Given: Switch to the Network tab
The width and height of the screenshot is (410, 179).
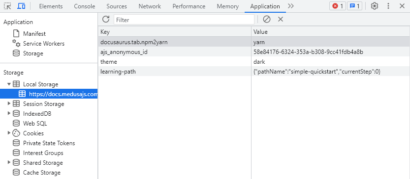Looking at the screenshot, I should (150, 6).
